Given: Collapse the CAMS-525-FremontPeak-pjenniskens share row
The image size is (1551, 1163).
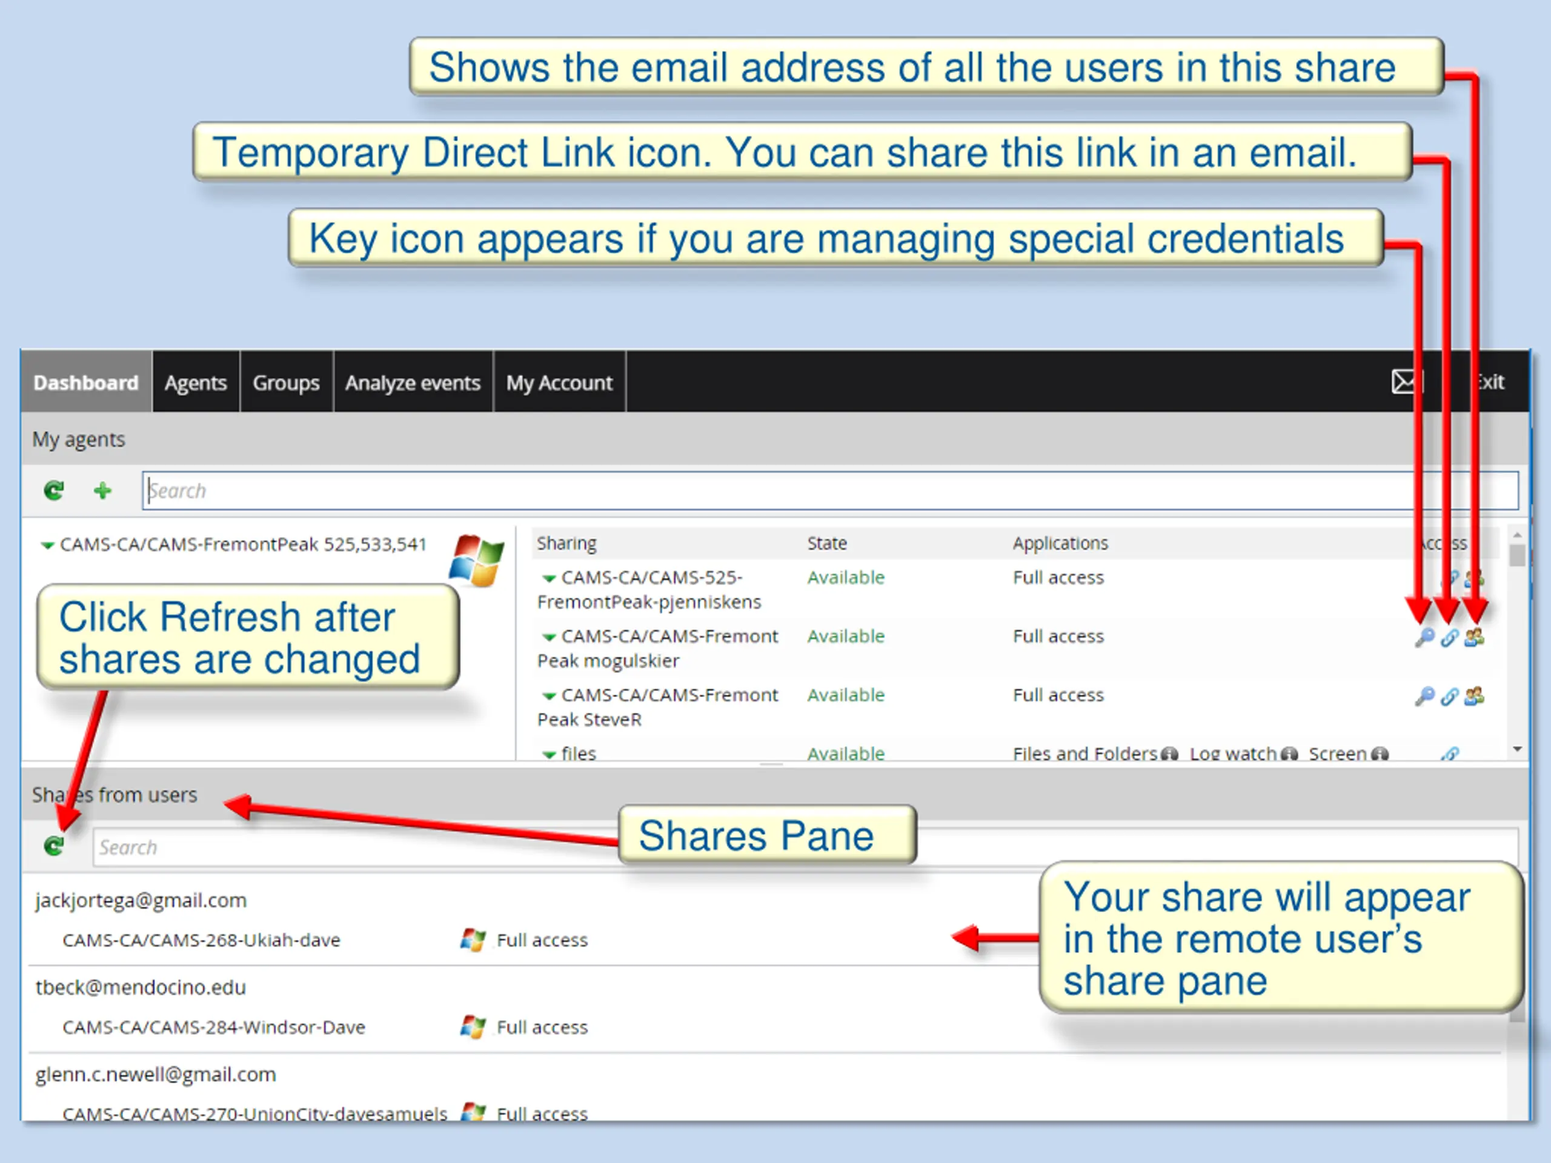Looking at the screenshot, I should point(549,578).
